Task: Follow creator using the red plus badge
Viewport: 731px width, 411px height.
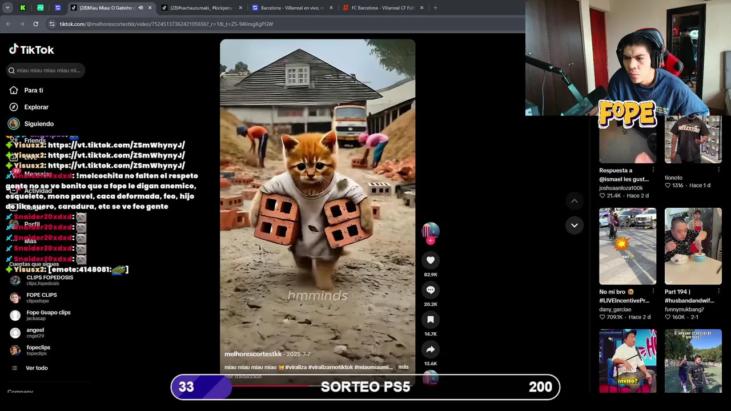Action: click(431, 241)
